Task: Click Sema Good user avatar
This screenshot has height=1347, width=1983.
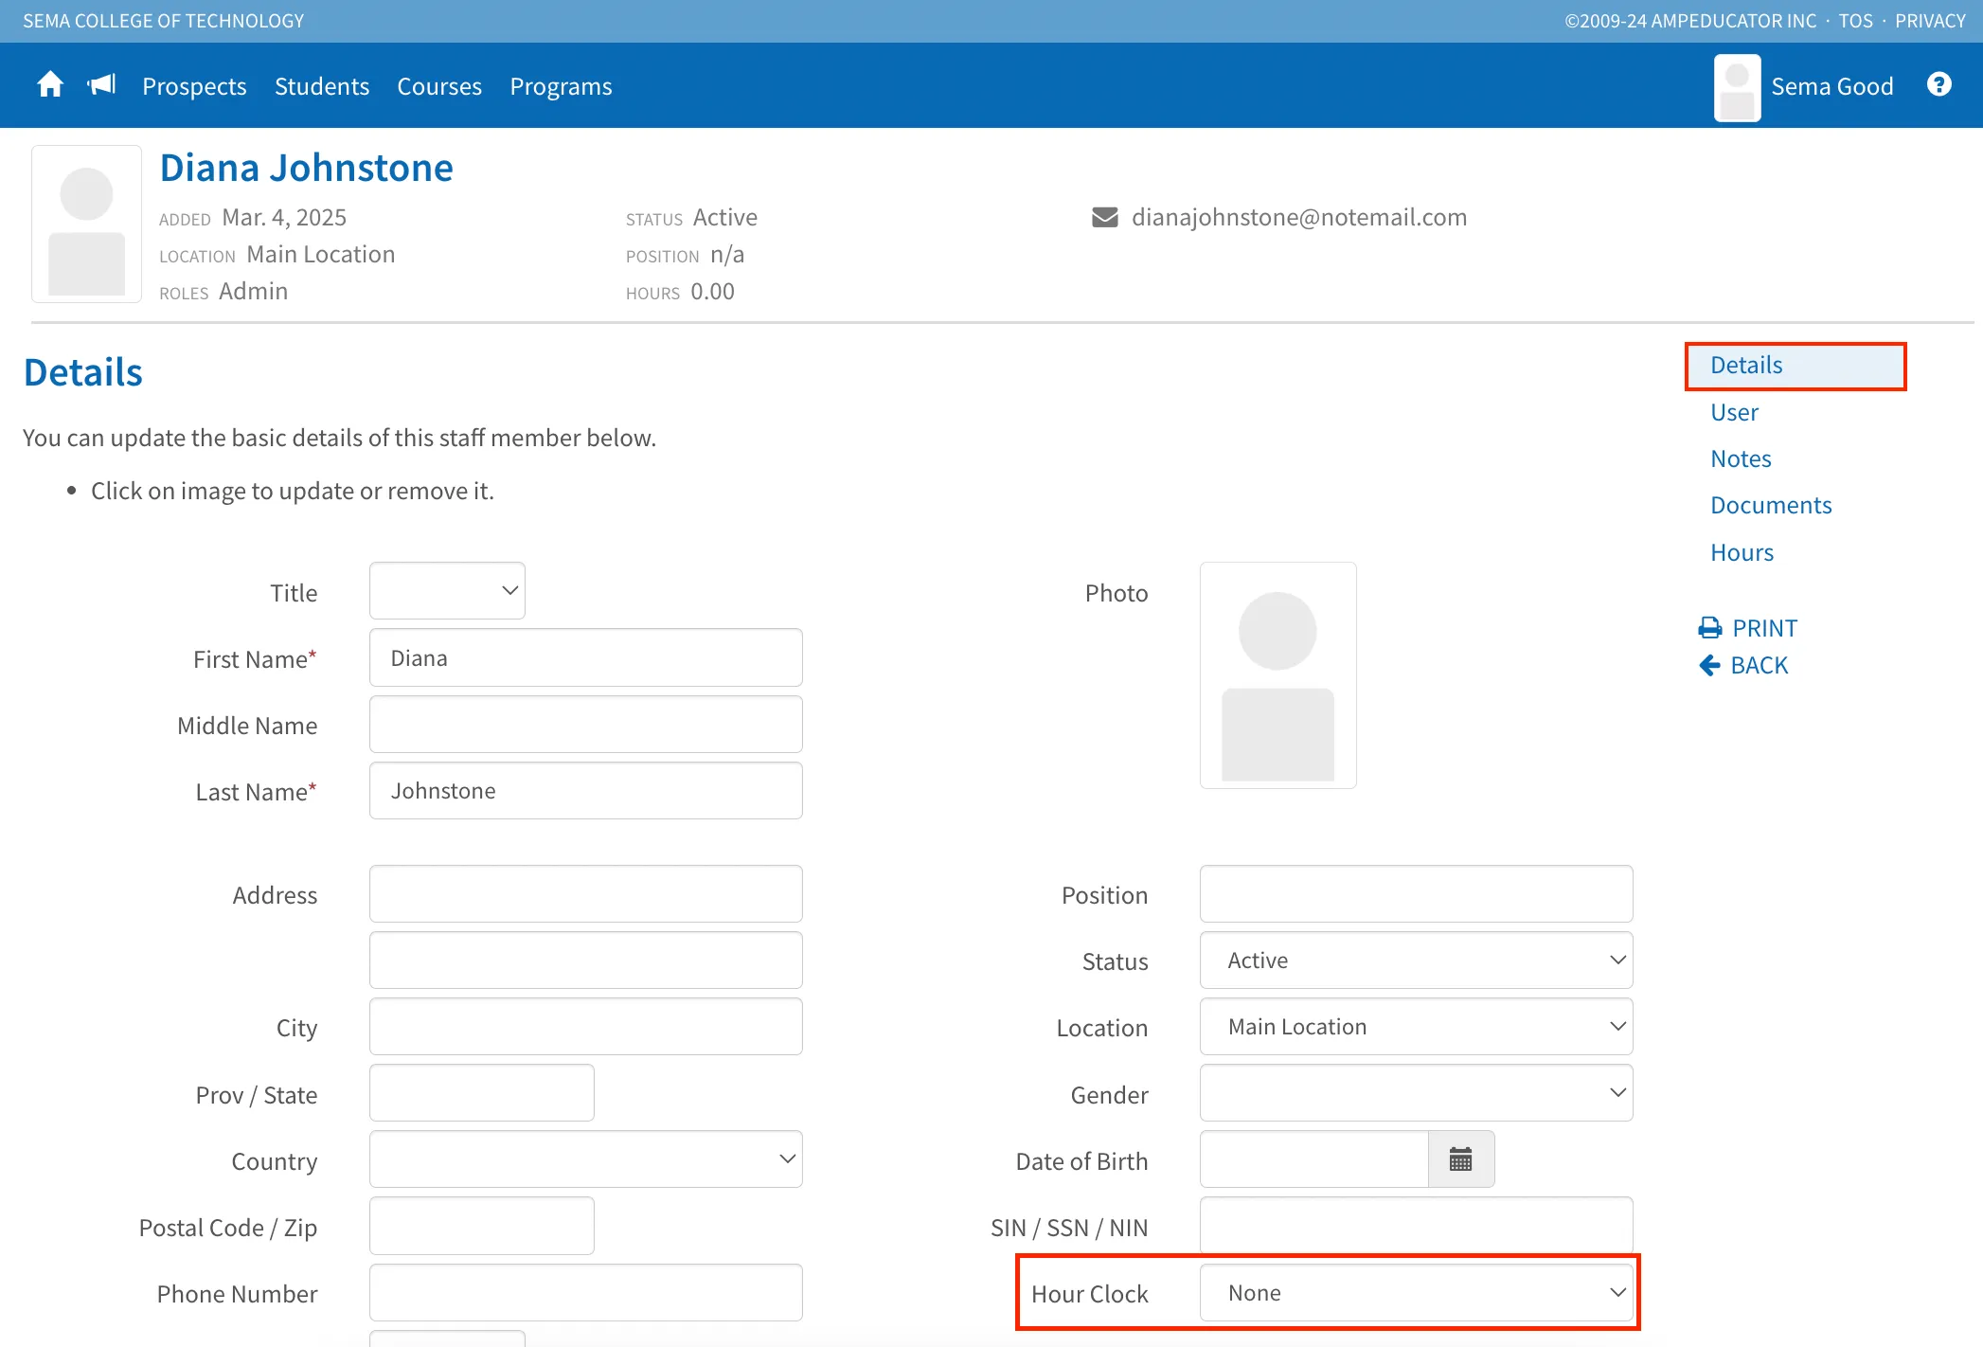Action: point(1737,87)
